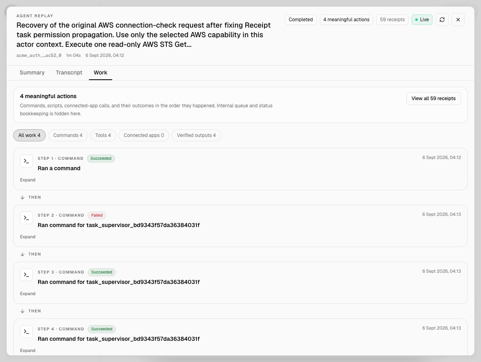Expand Step 3 command details
The width and height of the screenshot is (481, 362).
[28, 294]
